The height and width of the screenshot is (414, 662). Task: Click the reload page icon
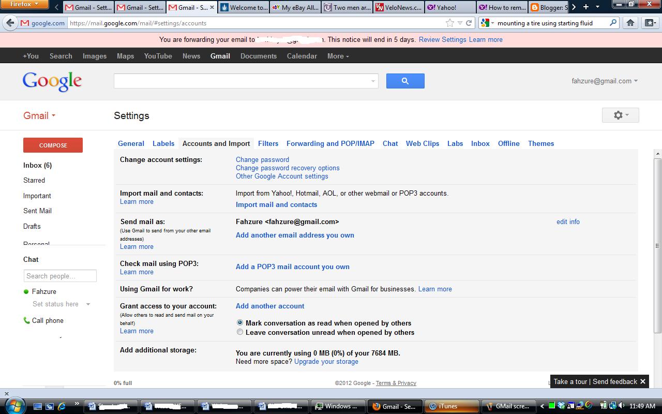click(x=469, y=23)
